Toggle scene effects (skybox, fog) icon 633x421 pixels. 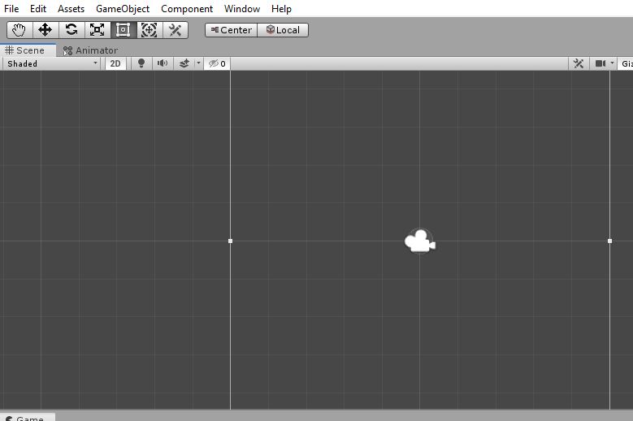pyautogui.click(x=184, y=63)
